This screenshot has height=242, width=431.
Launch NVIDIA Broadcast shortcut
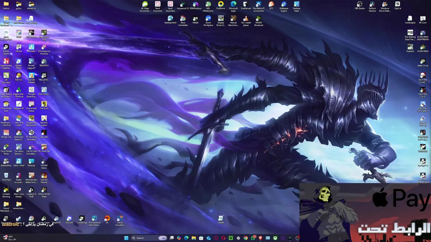[x=259, y=21]
